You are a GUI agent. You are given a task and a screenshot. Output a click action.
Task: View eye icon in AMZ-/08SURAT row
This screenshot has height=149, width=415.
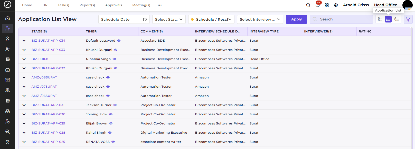pos(108,77)
